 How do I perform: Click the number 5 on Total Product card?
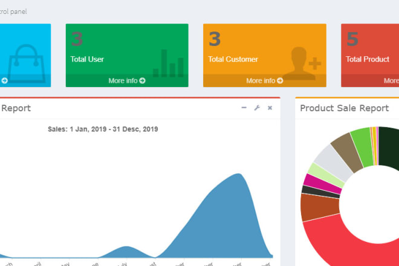(352, 39)
